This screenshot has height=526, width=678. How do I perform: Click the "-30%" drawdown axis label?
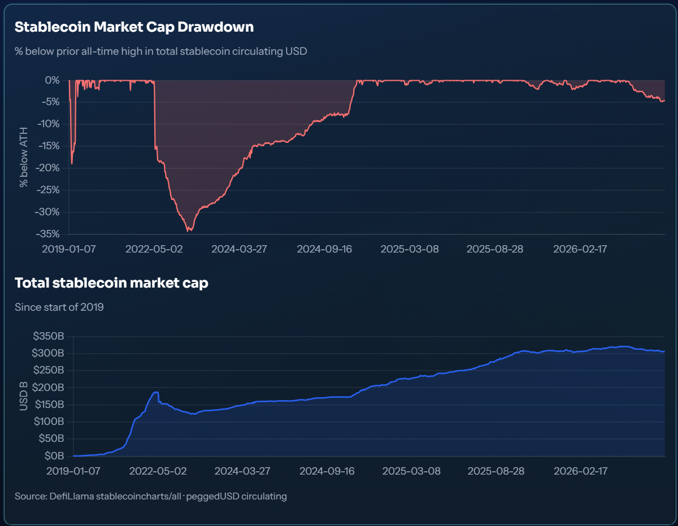coord(47,212)
